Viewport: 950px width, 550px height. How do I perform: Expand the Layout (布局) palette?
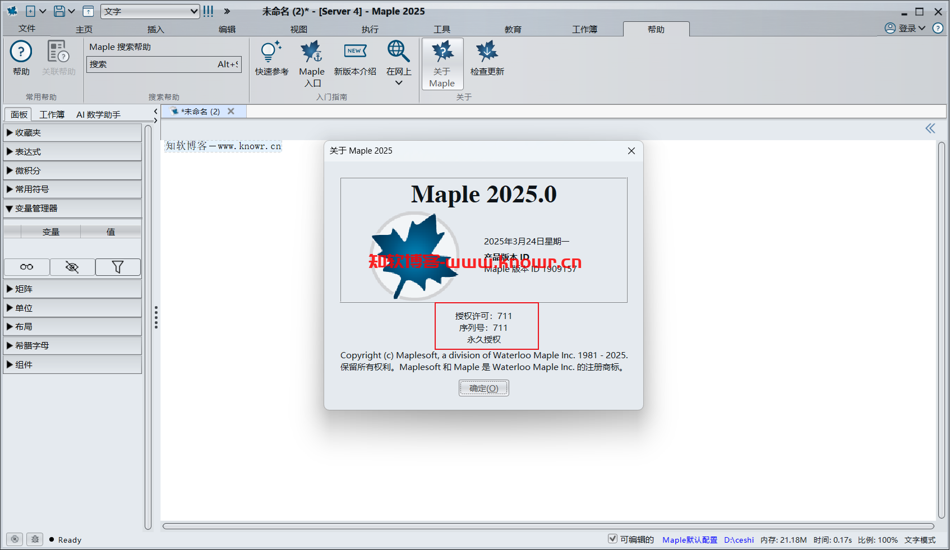(x=72, y=327)
